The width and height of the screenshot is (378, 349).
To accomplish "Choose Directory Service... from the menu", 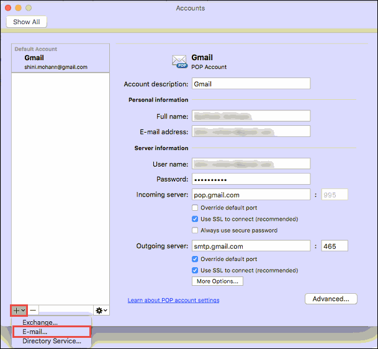I will tap(52, 342).
